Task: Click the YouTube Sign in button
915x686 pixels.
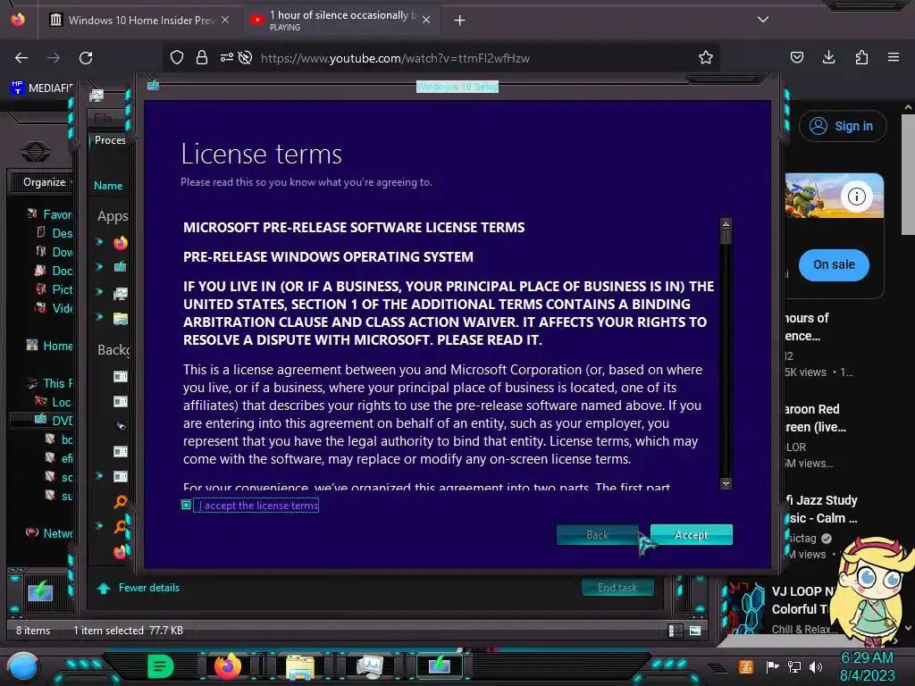Action: point(843,126)
